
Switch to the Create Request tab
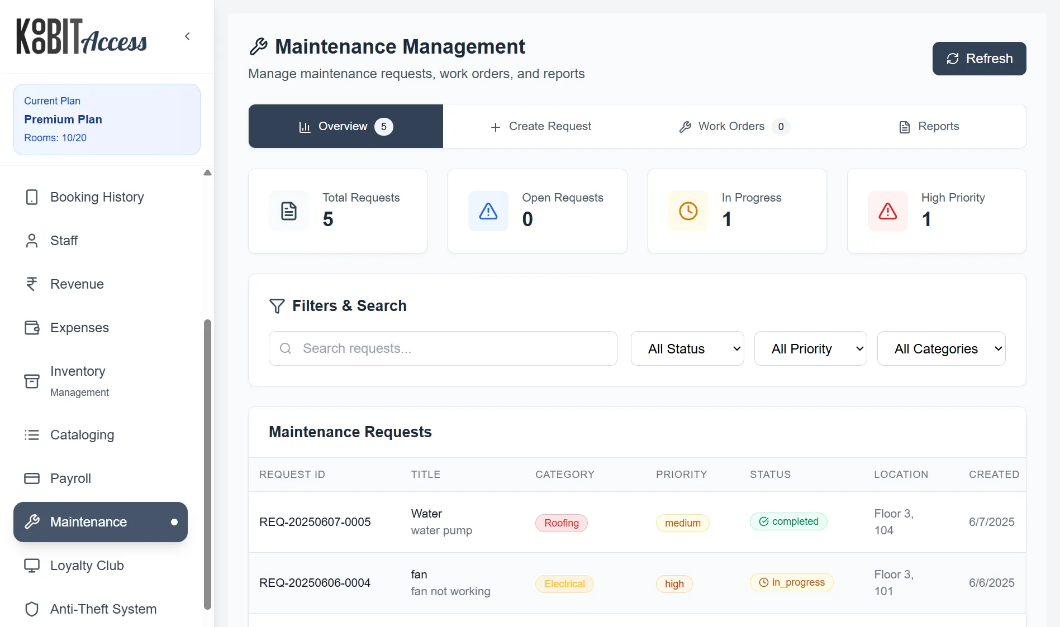coord(540,126)
